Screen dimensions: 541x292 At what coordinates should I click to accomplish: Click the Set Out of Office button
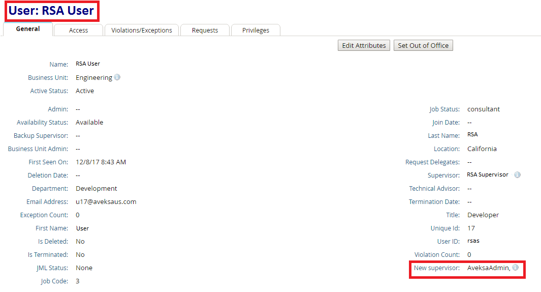423,45
